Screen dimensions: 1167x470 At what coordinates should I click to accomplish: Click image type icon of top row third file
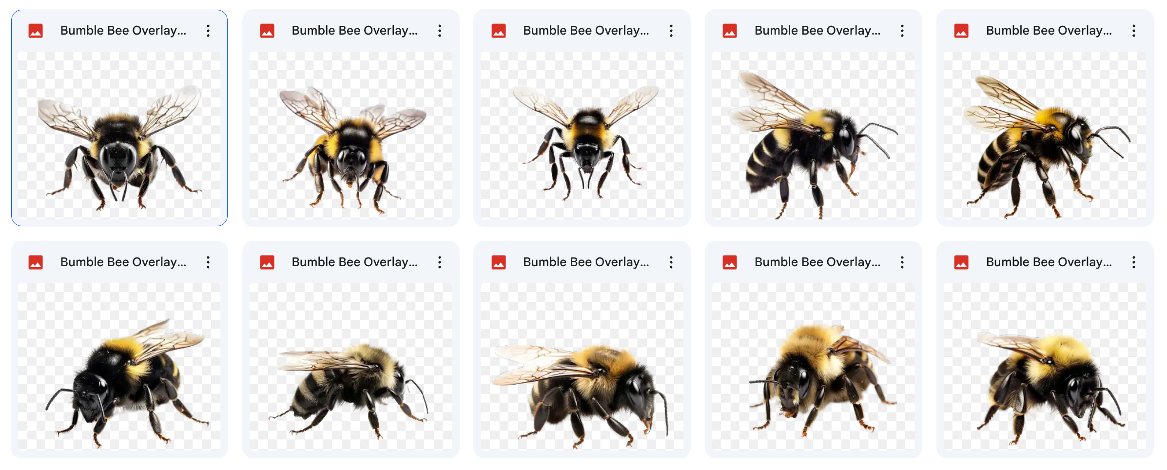tap(499, 31)
